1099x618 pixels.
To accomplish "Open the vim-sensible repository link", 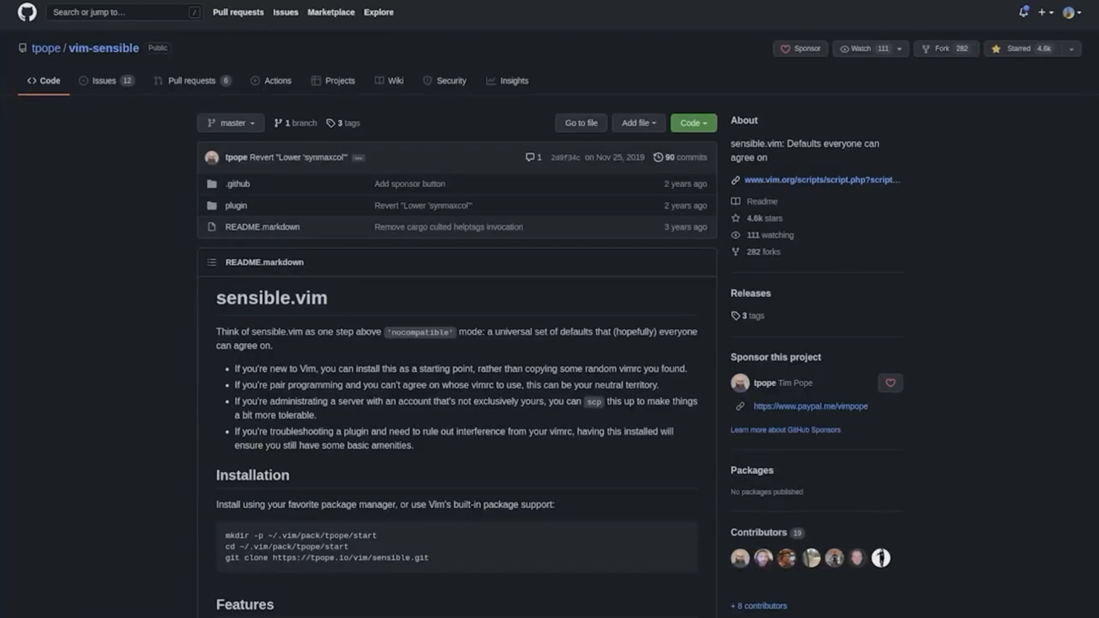I will [x=103, y=48].
